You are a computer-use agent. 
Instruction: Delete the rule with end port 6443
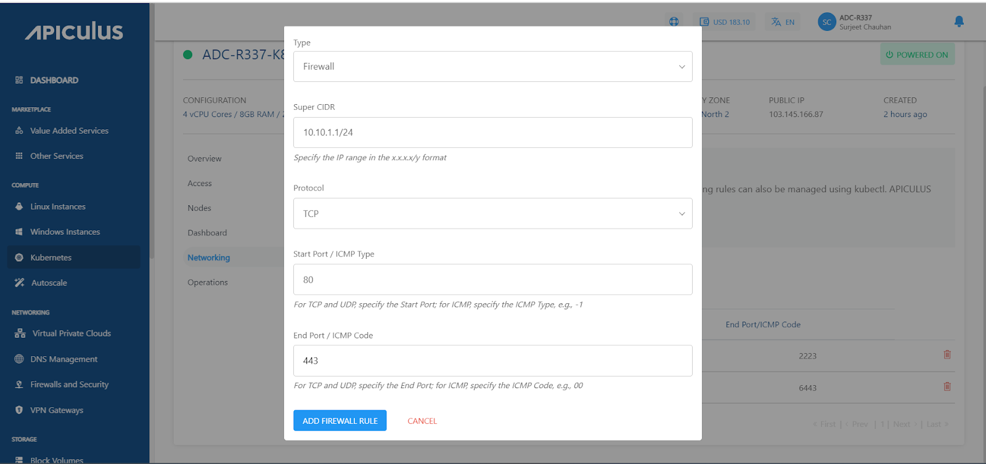[x=947, y=387]
